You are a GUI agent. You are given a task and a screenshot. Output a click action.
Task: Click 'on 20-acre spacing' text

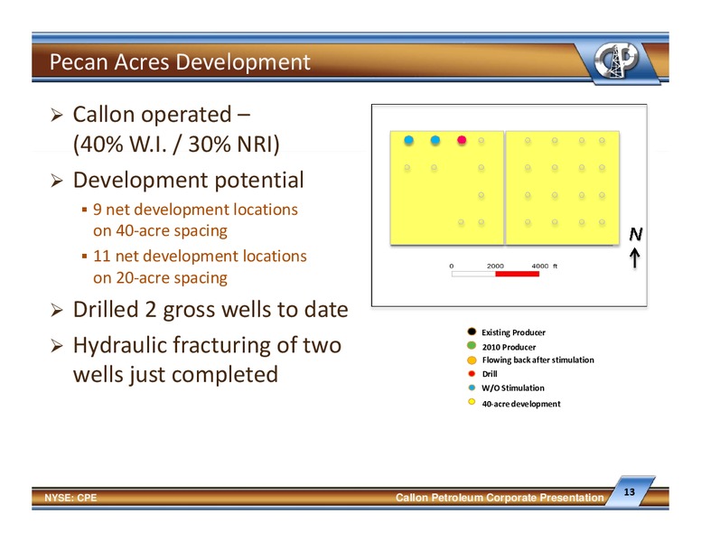[160, 277]
